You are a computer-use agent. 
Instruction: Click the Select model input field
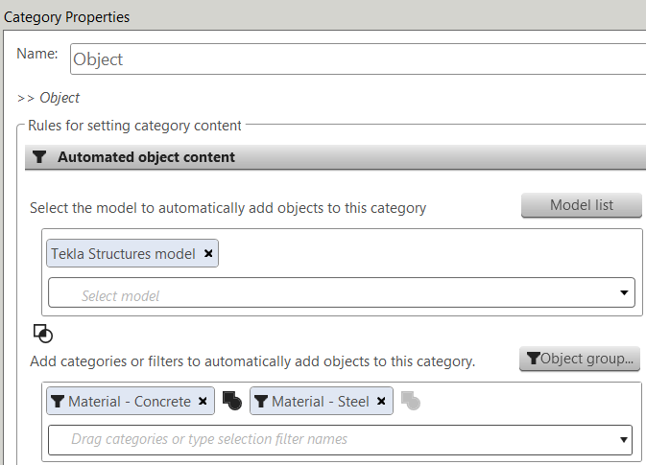click(x=326, y=293)
